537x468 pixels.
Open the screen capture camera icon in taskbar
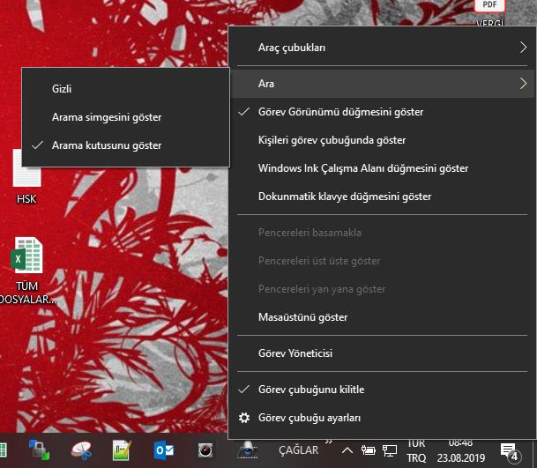pos(247,449)
